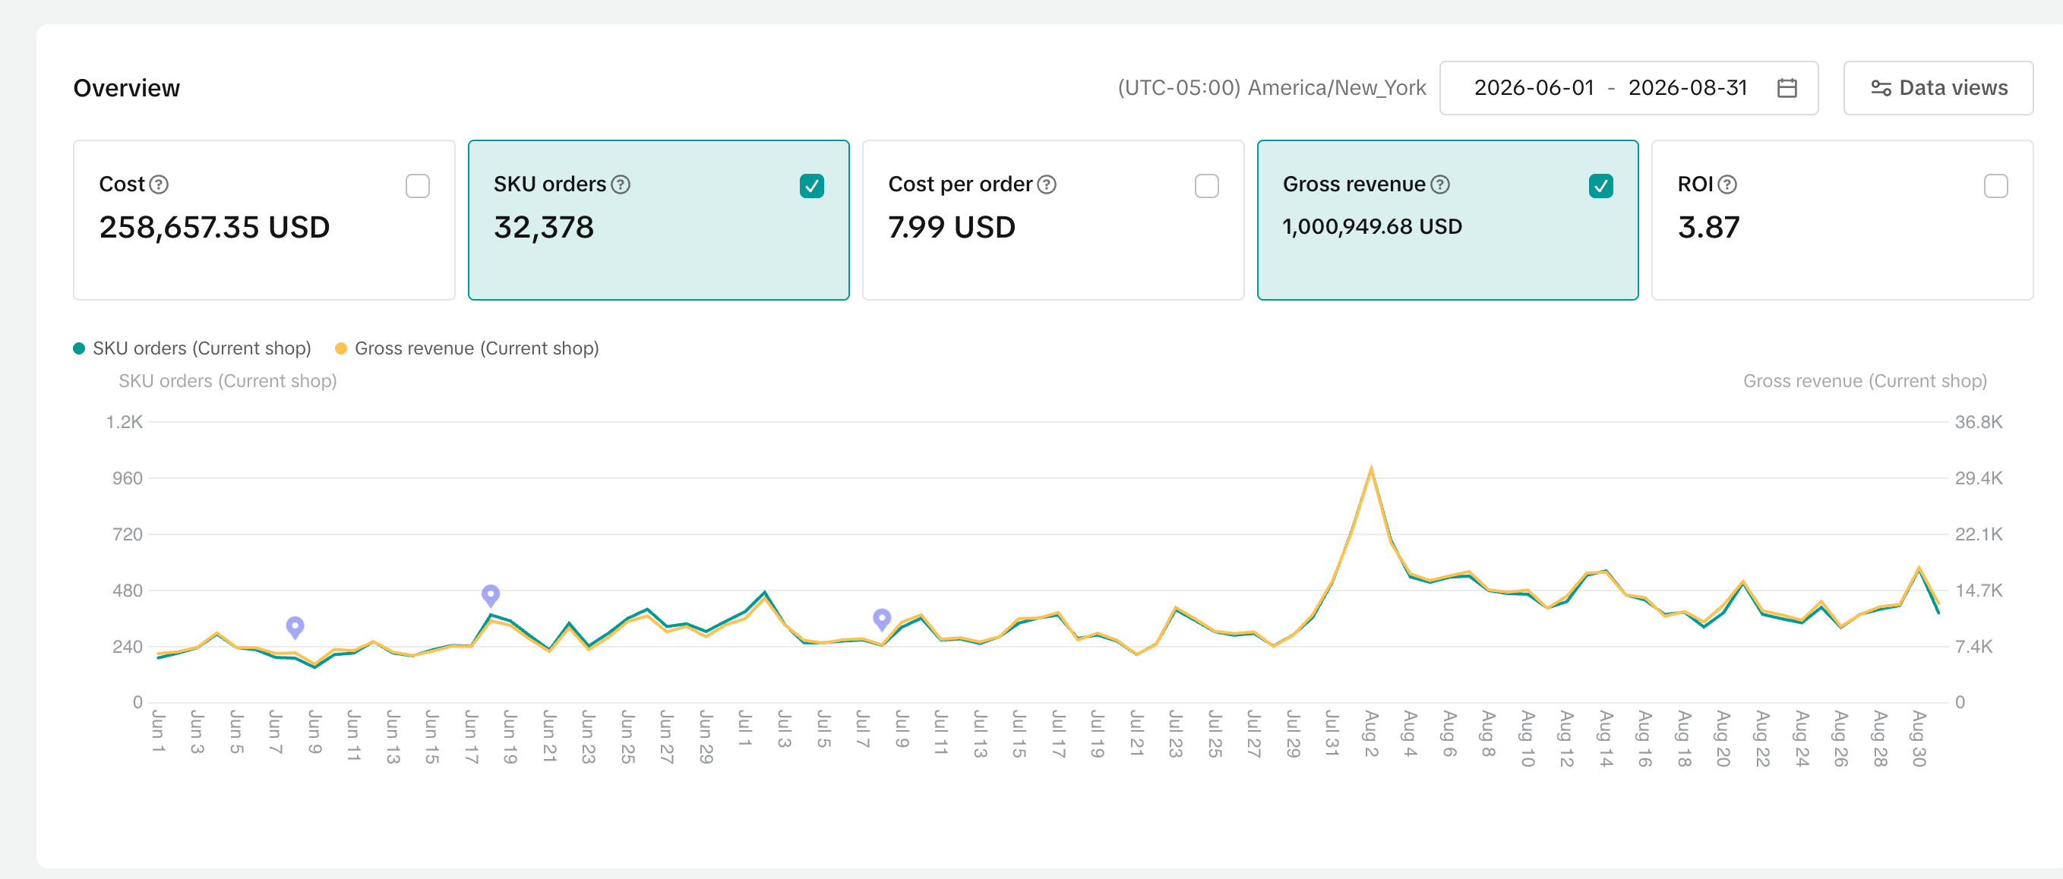The height and width of the screenshot is (879, 2063).
Task: Enable the Cost metric checkbox
Action: point(417,186)
